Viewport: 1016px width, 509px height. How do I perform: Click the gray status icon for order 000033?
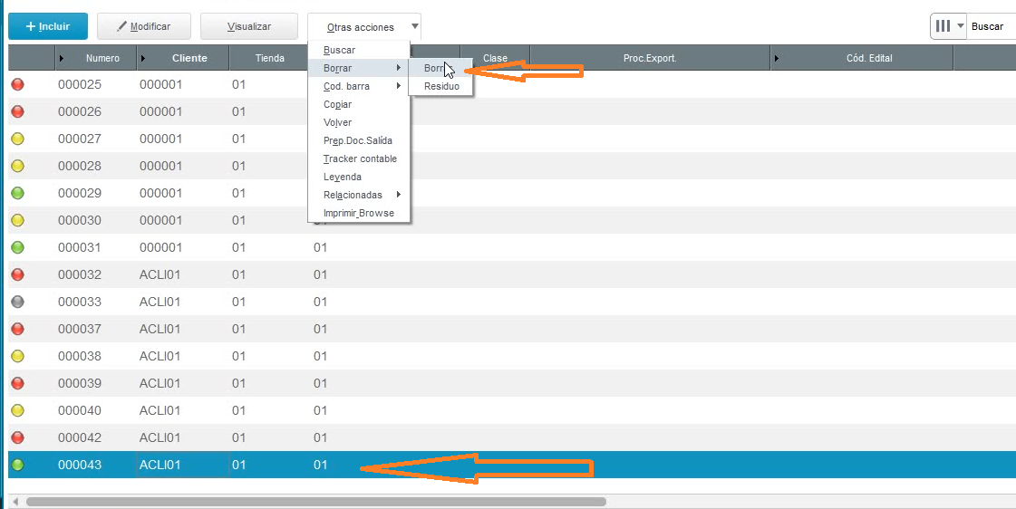coord(17,302)
